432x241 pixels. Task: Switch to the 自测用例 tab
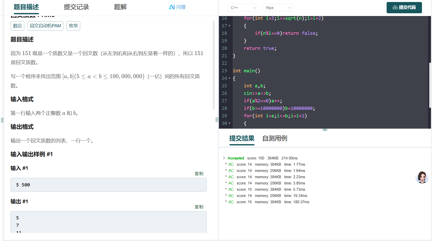coord(275,138)
